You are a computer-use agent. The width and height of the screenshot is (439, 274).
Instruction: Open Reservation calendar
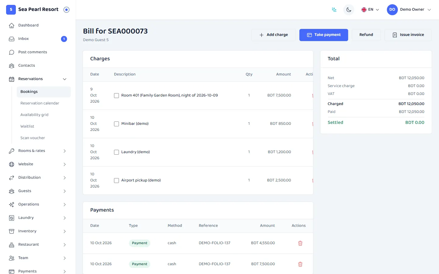(x=44, y=104)
